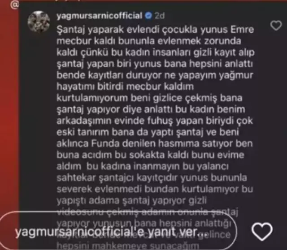
Task: Click the line "mecbur kaldı bununla evlenmek zorunda"
Action: point(148,41)
